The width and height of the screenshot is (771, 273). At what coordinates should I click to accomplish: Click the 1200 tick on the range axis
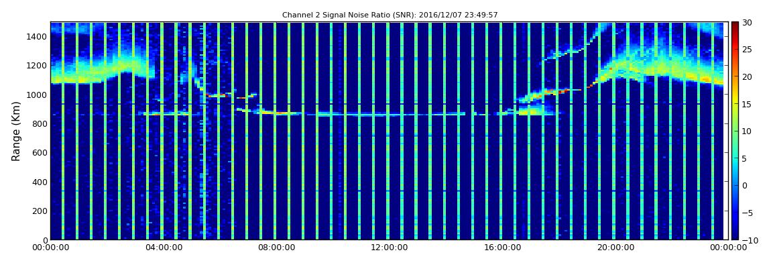click(38, 66)
